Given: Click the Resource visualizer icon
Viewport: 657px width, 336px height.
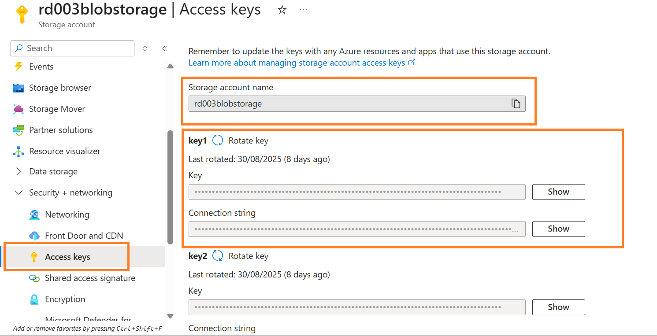Looking at the screenshot, I should [19, 151].
